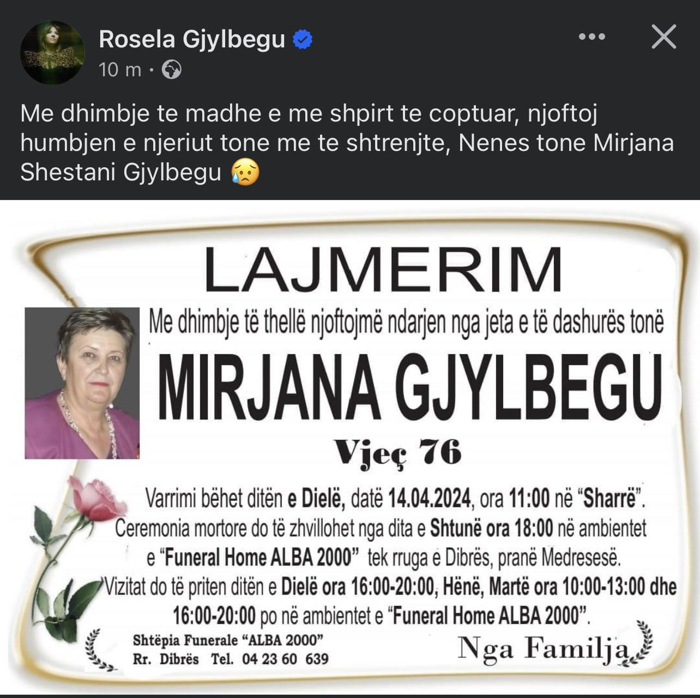Tap the Vjeç 76 age line
This screenshot has height=698, width=700.
click(398, 452)
